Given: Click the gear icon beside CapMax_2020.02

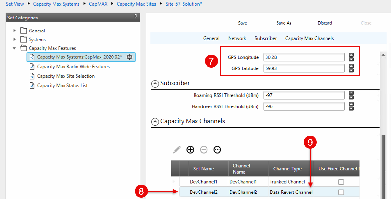Looking at the screenshot, I should [x=129, y=57].
